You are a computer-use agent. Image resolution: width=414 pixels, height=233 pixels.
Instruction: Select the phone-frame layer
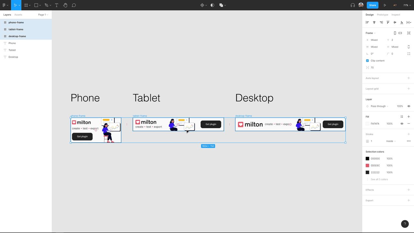(x=26, y=22)
